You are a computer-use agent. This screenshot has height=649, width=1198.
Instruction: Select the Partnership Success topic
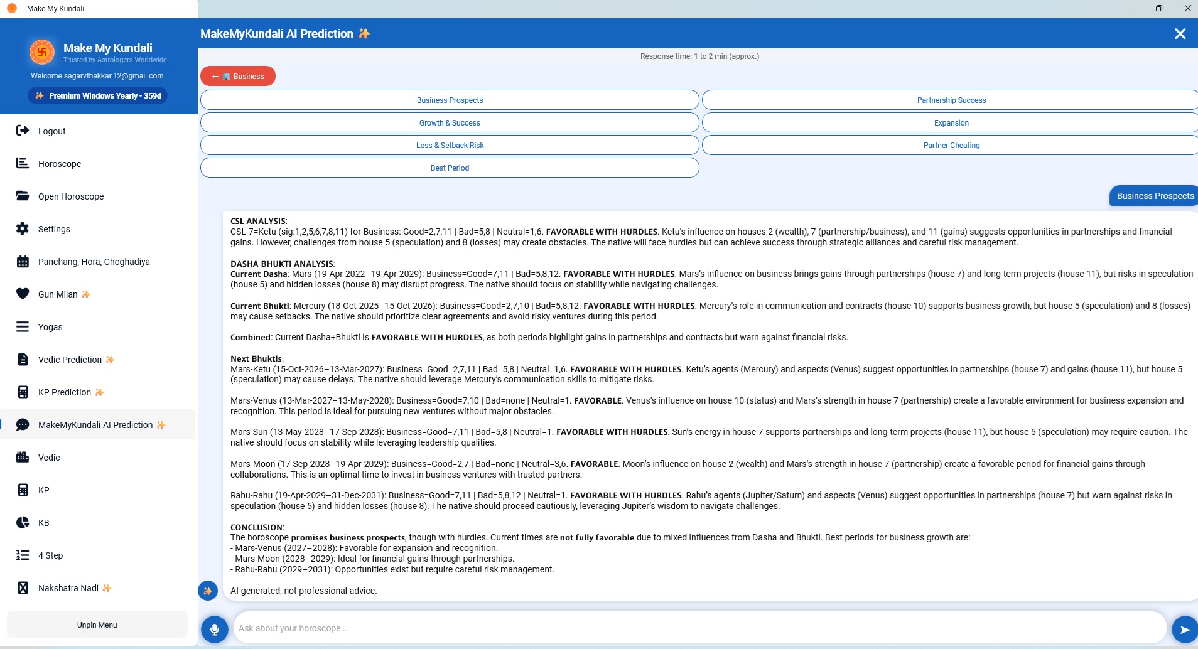[951, 100]
